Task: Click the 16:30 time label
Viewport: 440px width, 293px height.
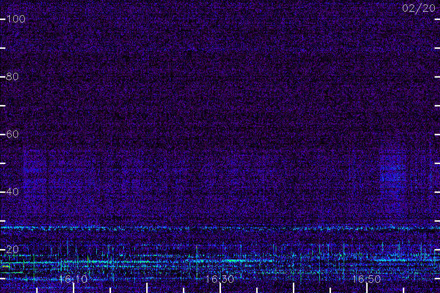Action: click(x=220, y=279)
